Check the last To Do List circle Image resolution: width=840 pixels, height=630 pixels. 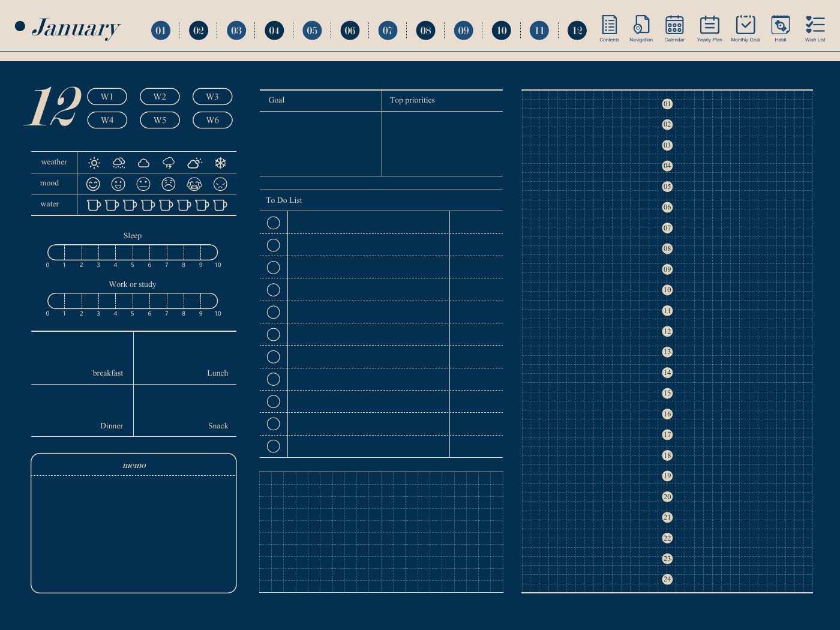coord(273,446)
